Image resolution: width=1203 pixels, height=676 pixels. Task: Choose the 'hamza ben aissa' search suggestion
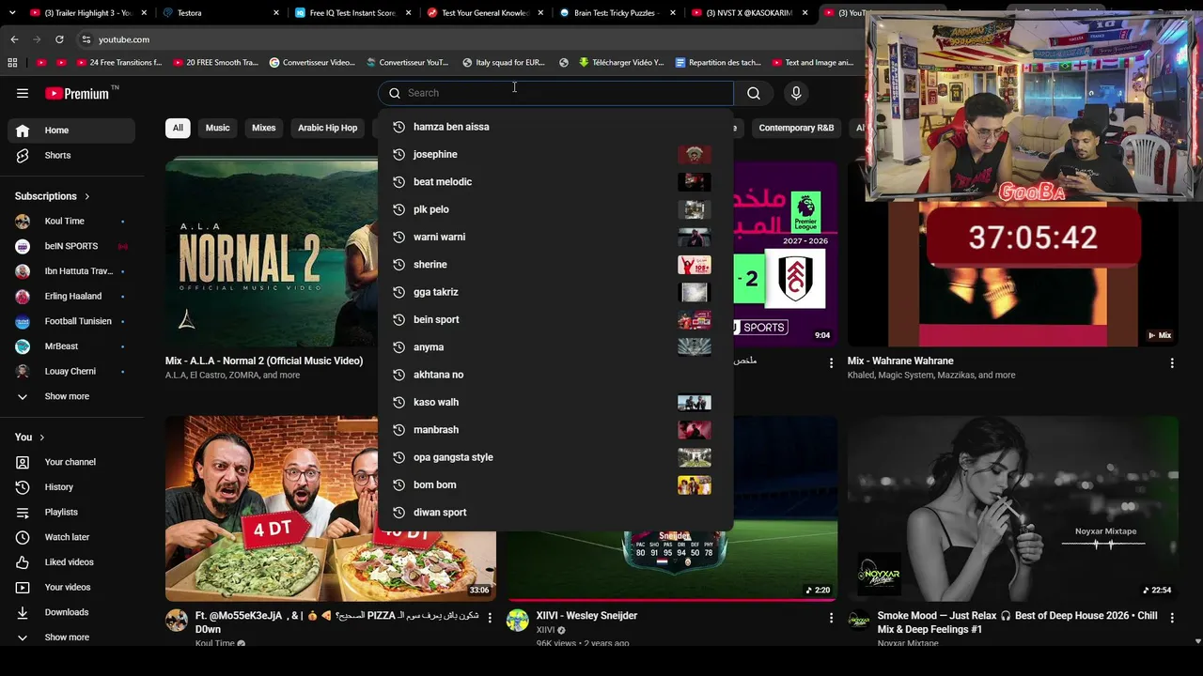click(x=555, y=127)
